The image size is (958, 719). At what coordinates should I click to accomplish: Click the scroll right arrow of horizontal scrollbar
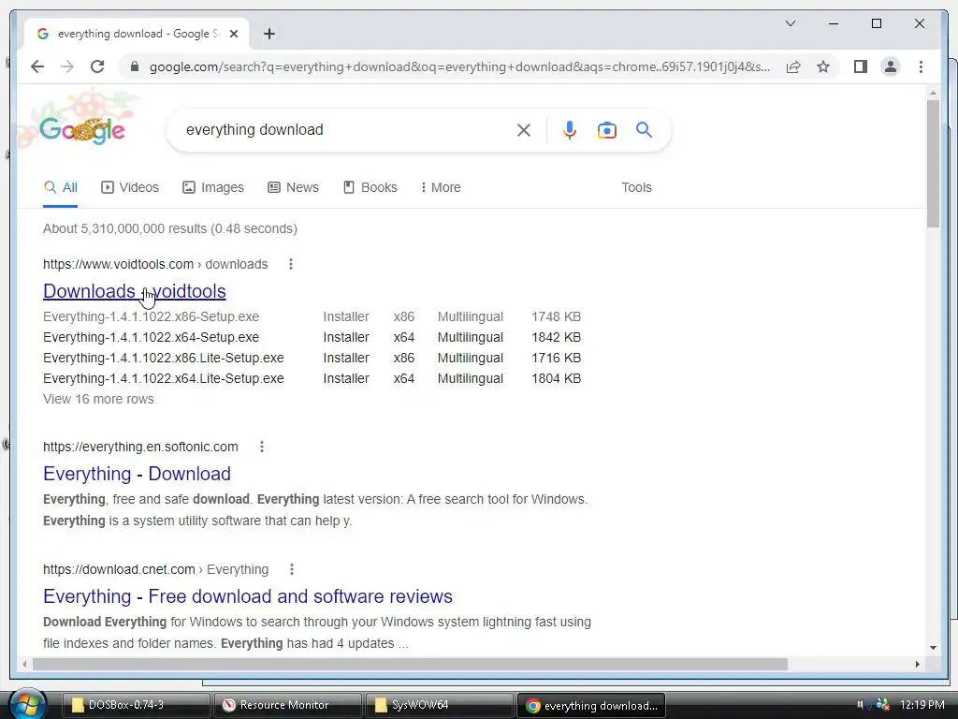pyautogui.click(x=917, y=664)
